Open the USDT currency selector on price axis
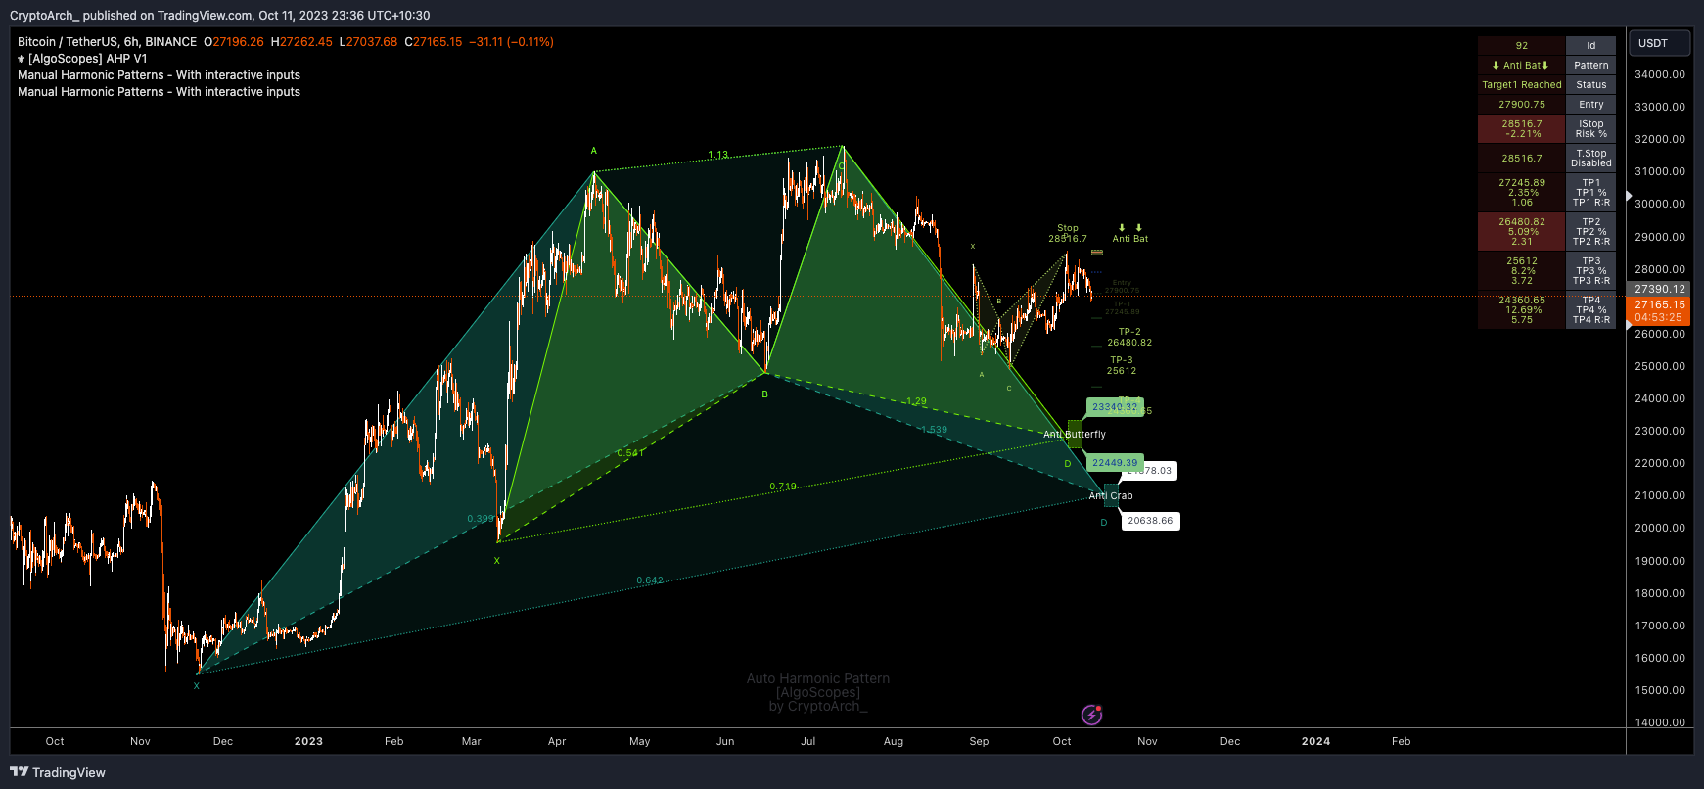Screen dimensions: 1704x789 (1660, 43)
